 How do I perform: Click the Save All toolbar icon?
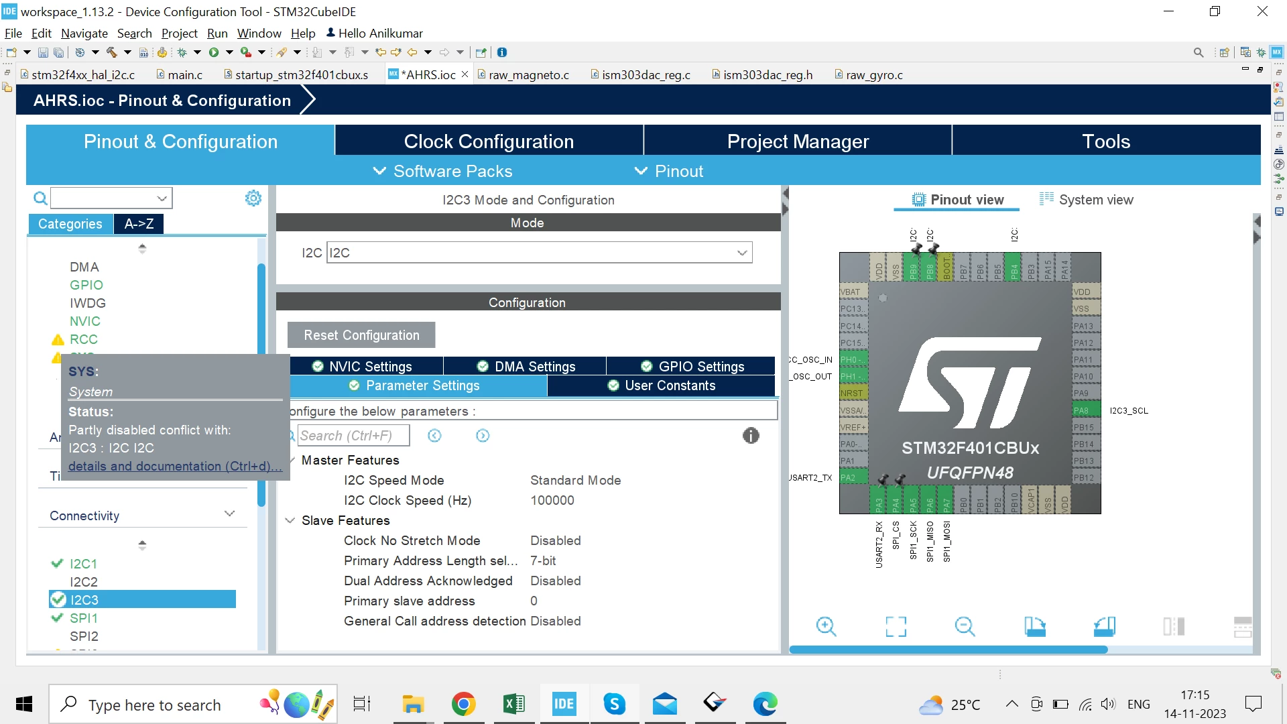59,52
